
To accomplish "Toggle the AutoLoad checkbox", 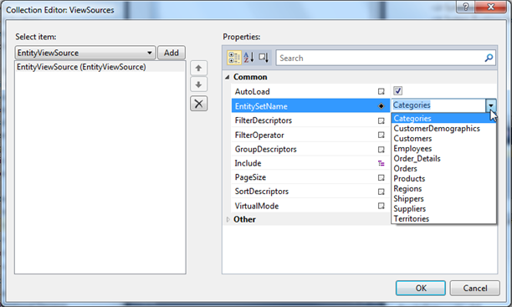I will [397, 91].
